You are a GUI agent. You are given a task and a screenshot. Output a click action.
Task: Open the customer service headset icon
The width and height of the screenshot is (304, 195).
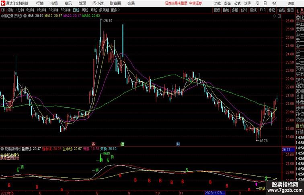coord(257,3)
